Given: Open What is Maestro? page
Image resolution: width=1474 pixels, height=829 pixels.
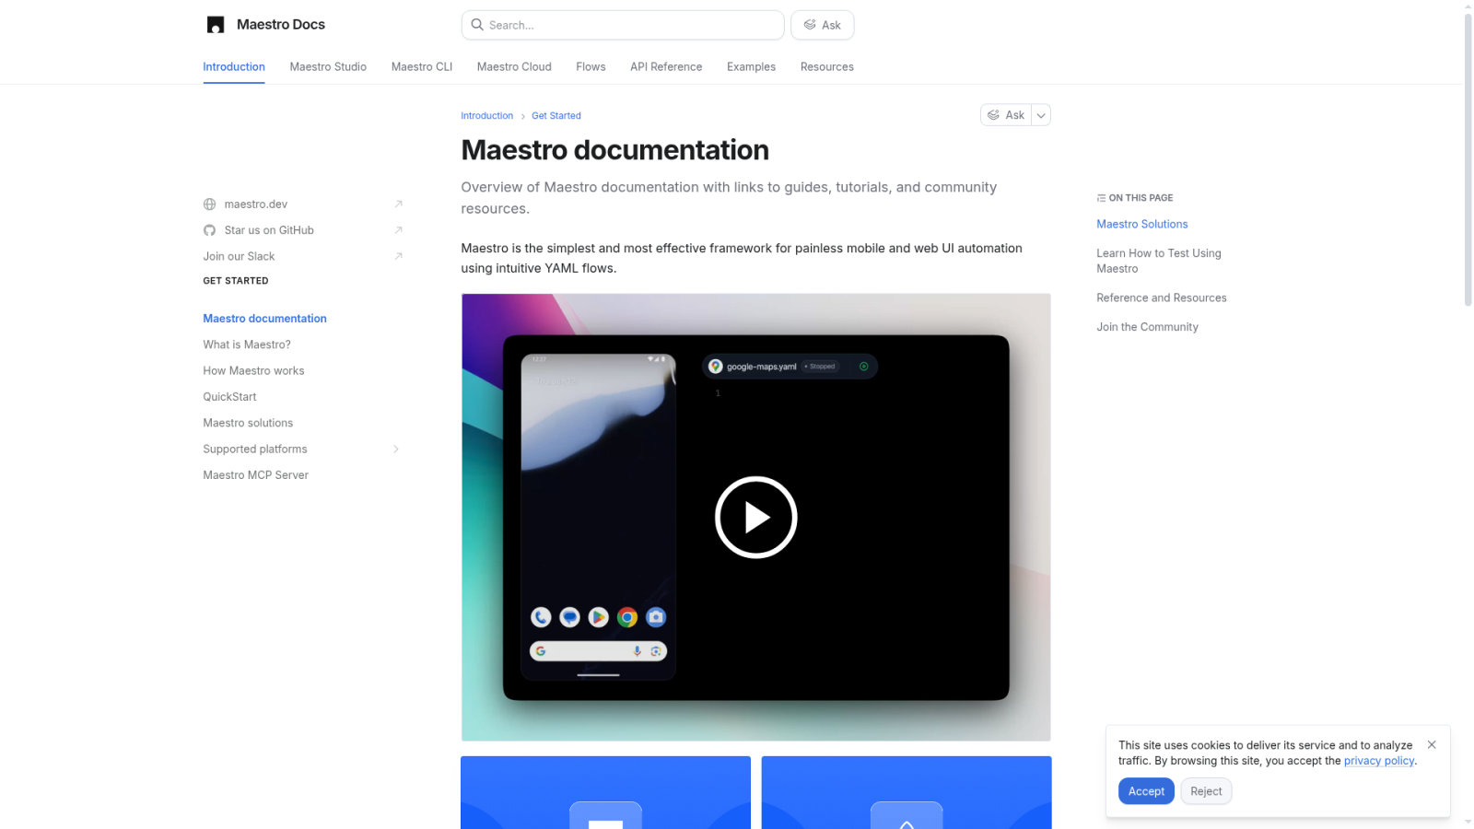Looking at the screenshot, I should tap(247, 344).
